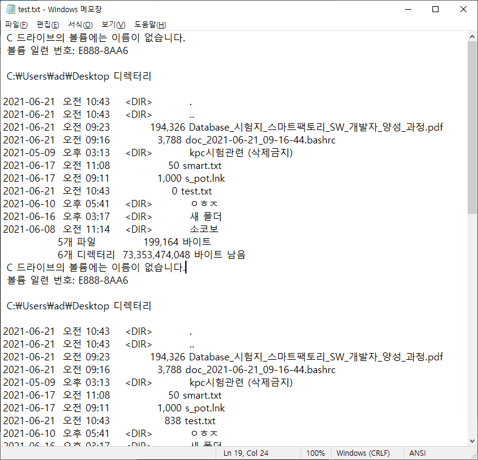Click the first '194,326 Database_시험지' pdf line
This screenshot has width=478, height=460.
click(223, 127)
